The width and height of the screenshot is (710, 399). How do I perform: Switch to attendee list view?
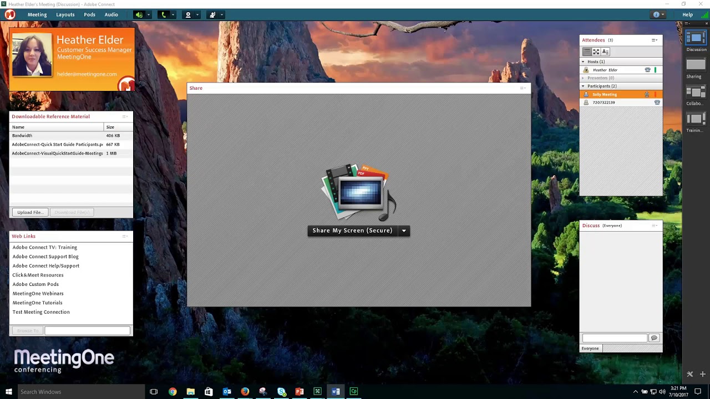pyautogui.click(x=586, y=52)
